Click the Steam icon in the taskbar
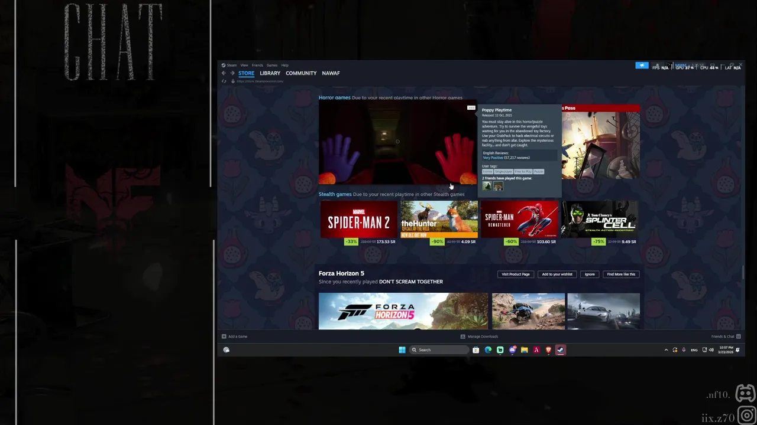The width and height of the screenshot is (757, 425). (x=560, y=350)
